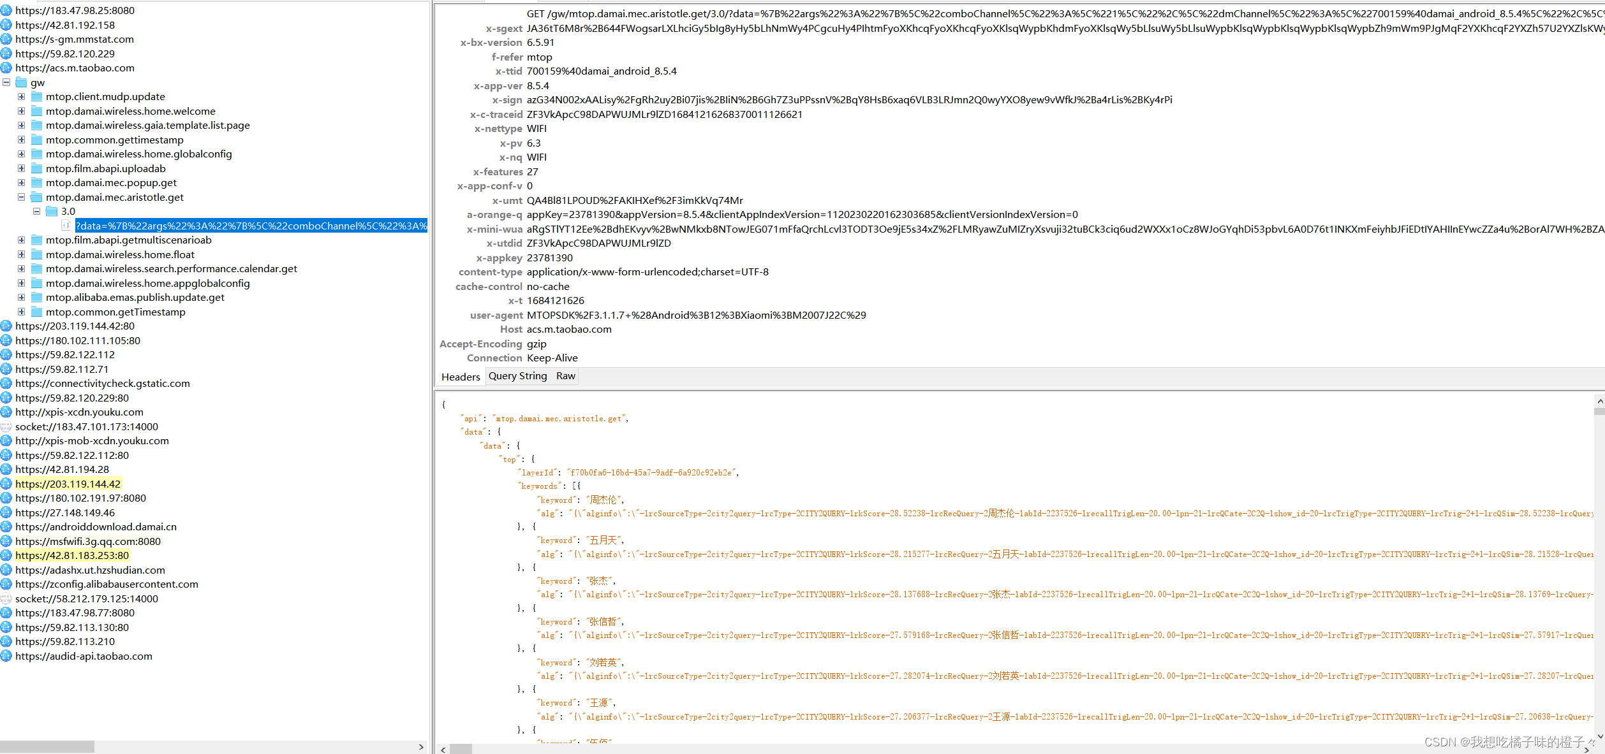Screen dimensions: 1605x754
Task: Select the Headers tab
Action: [x=461, y=377]
